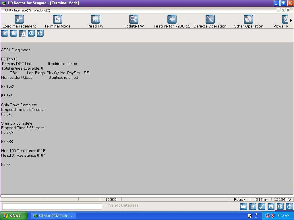Click the '10000' status bar value
Viewport: 294px width, 220px height.
coord(111,199)
